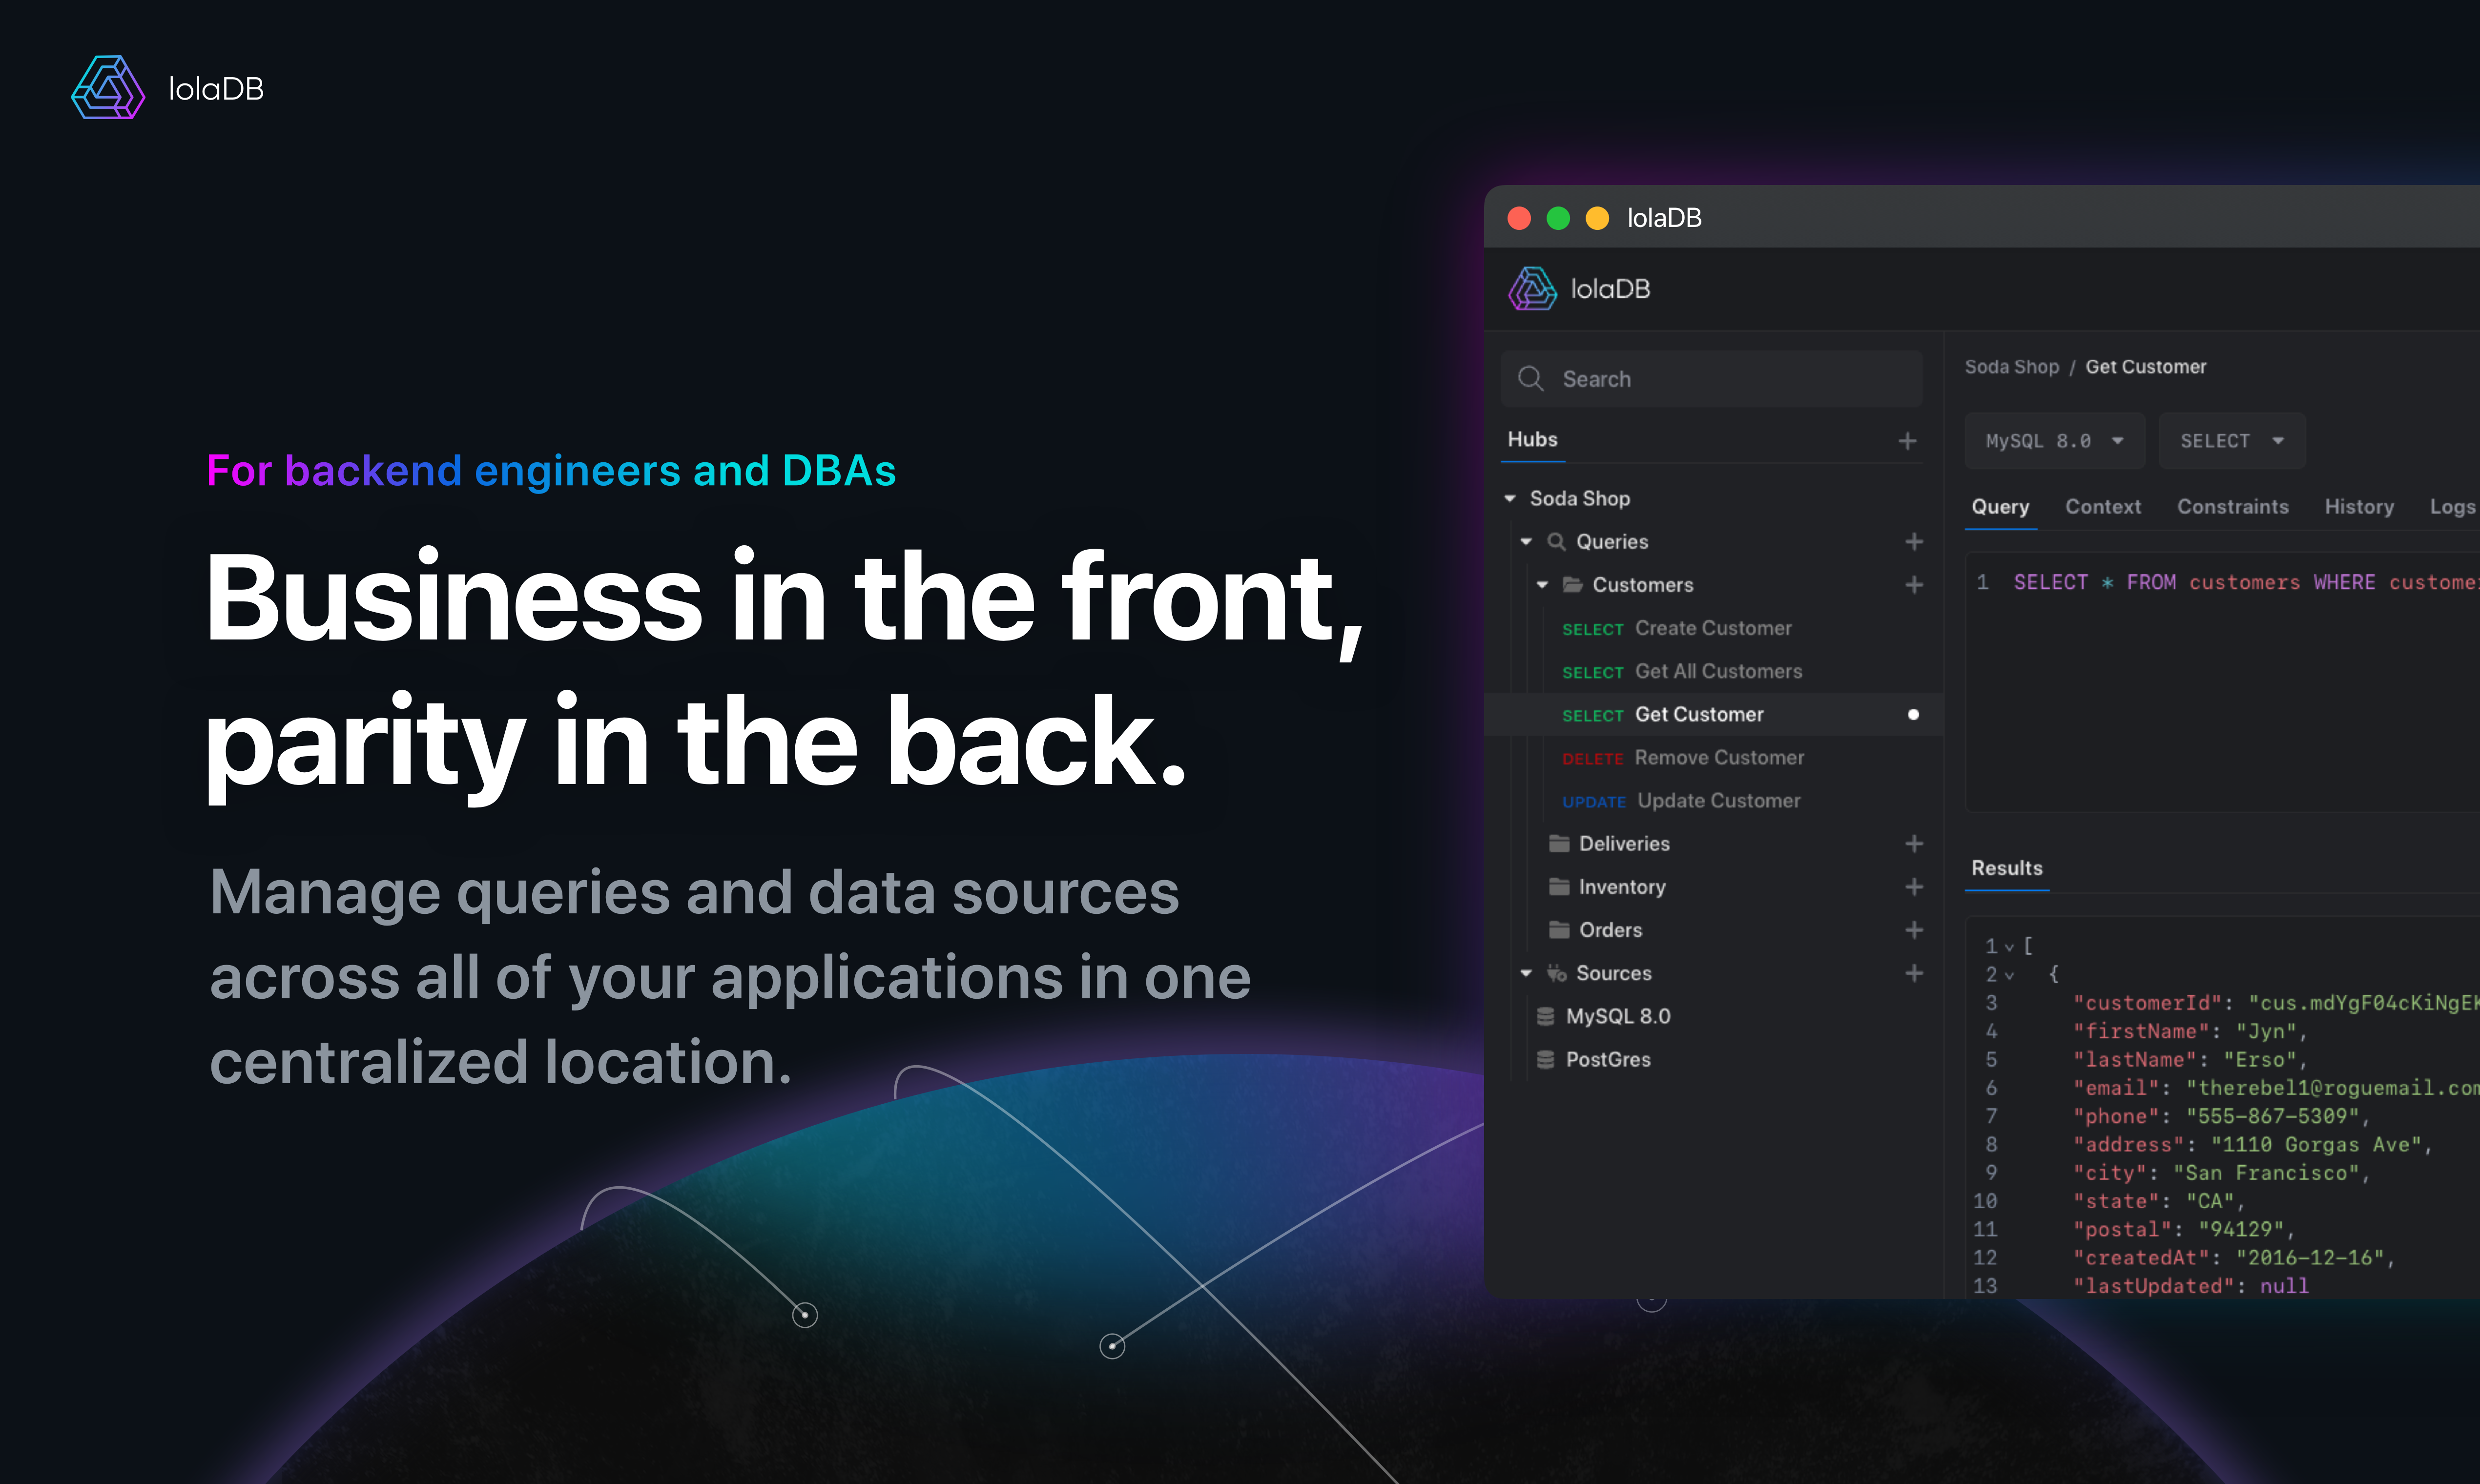Click the "555-867-5309" phone value
Image resolution: width=2480 pixels, height=1484 pixels.
(x=2272, y=1116)
